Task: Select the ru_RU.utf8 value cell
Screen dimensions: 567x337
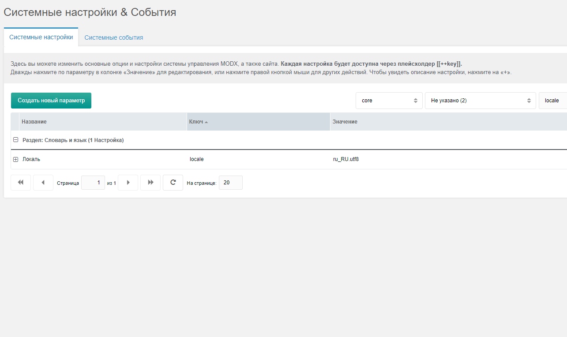Action: [346, 159]
